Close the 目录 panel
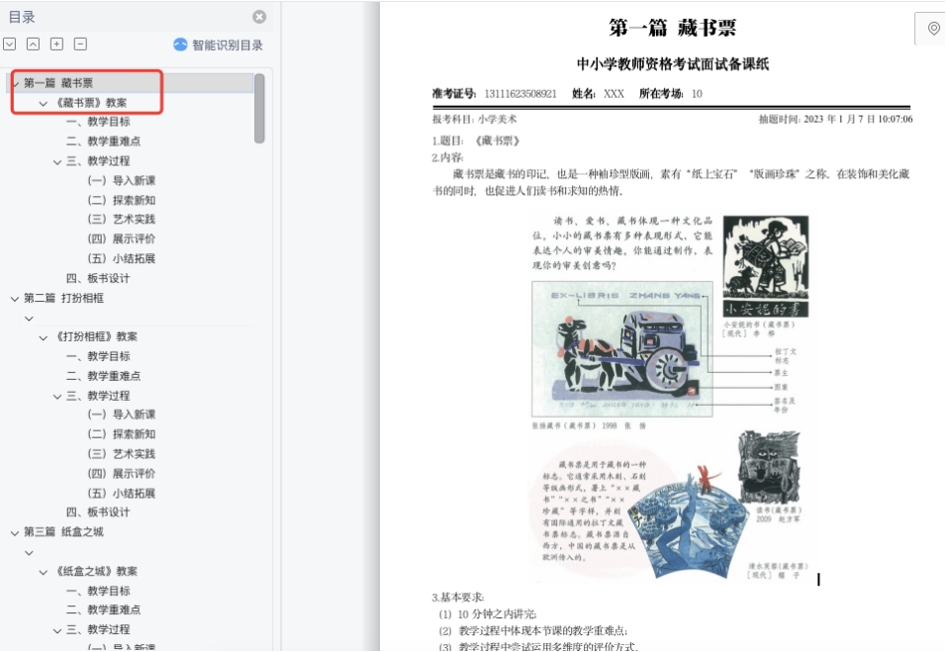This screenshot has height=652, width=946. [259, 17]
